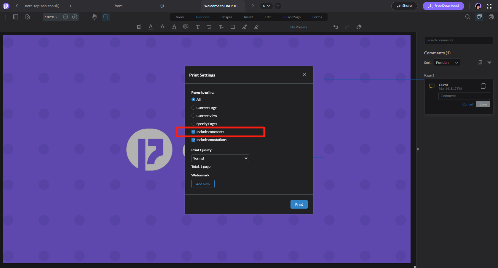Click Save in comment box
The width and height of the screenshot is (498, 268).
[x=483, y=104]
